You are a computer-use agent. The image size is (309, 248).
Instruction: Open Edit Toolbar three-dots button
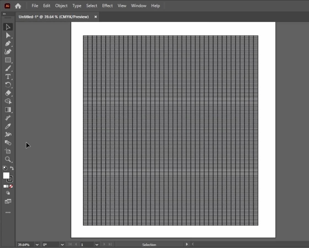8,212
